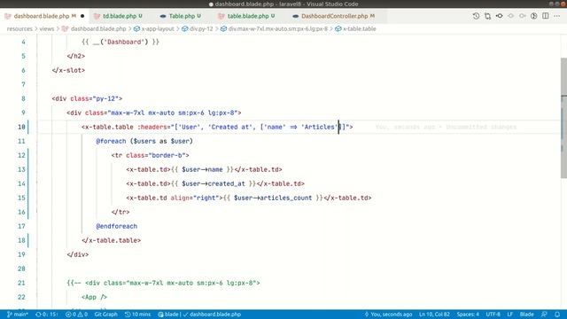This screenshot has width=567, height=319.
Task: Click the circular toolbar icon left of split editor
Action: click(533, 16)
